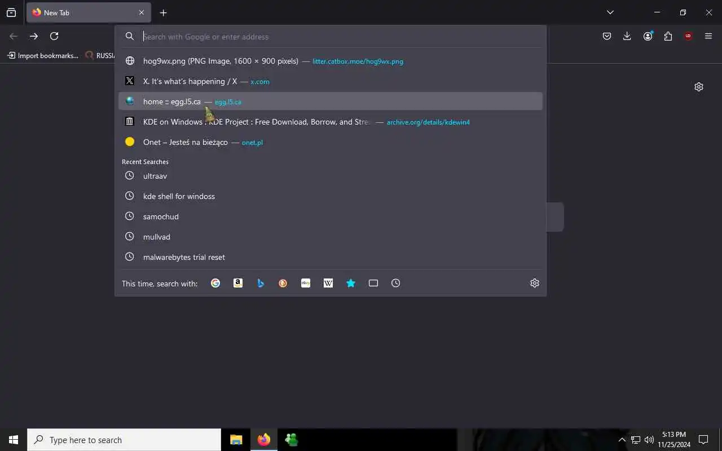This screenshot has width=722, height=451.
Task: Open hog9wx.png catbox suggestion
Action: [331, 61]
